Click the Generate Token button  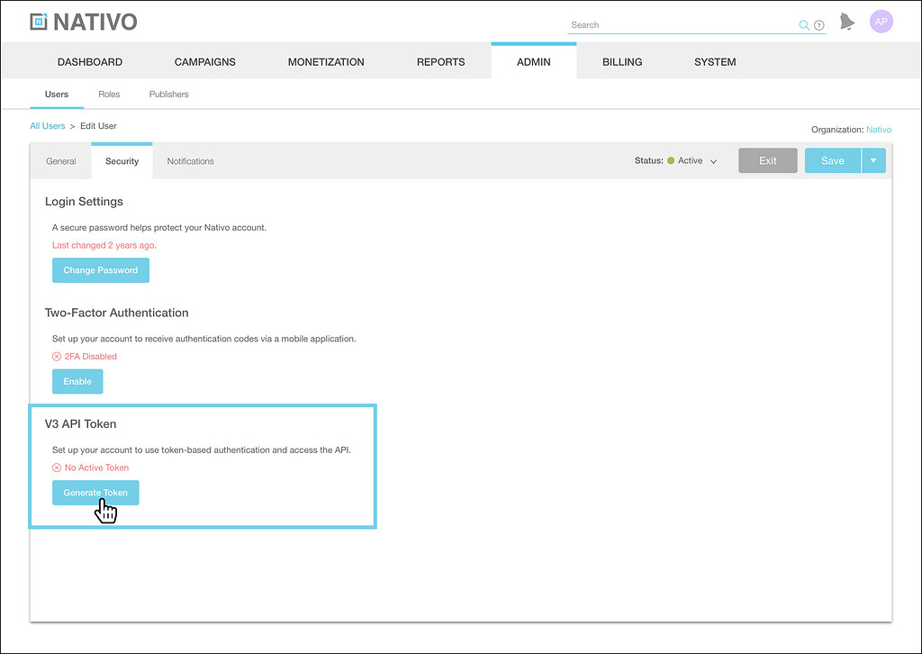click(95, 493)
